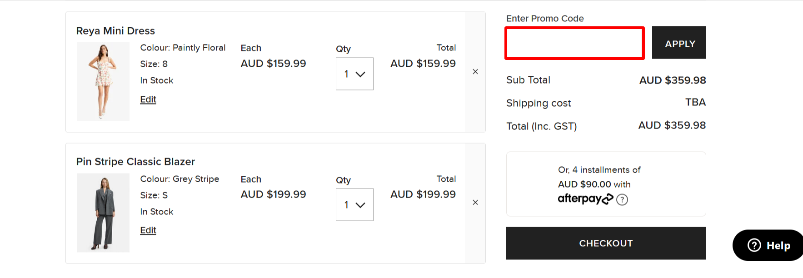This screenshot has height=278, width=803.
Task: Remove the Reya Mini Dress from cart
Action: [x=475, y=71]
